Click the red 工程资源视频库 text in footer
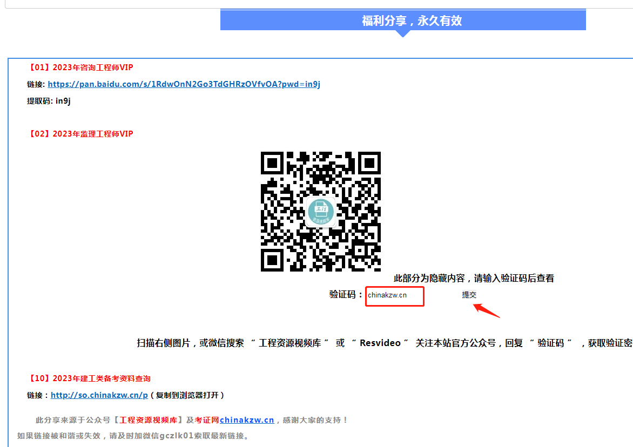The width and height of the screenshot is (633, 447). (148, 420)
